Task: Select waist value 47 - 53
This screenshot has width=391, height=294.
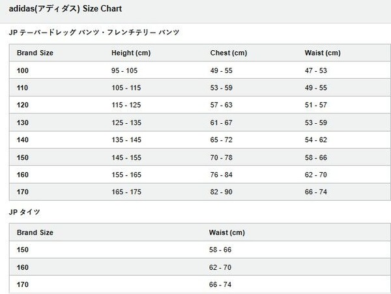Action: [315, 70]
